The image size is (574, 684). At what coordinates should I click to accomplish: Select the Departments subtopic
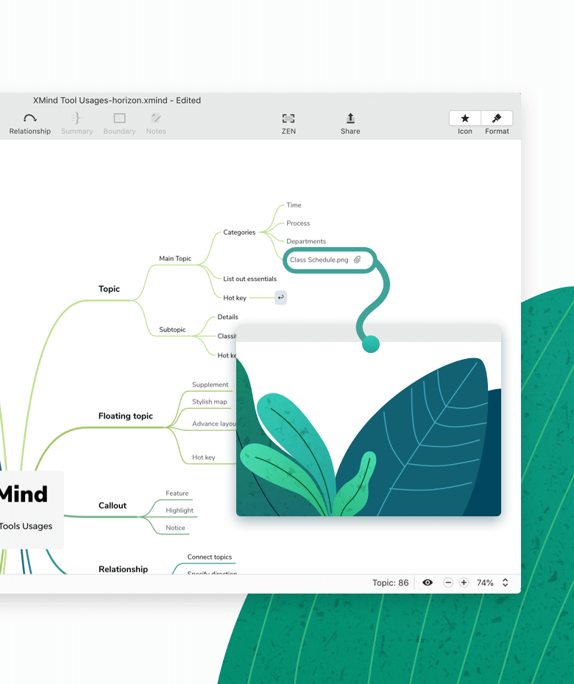pos(306,241)
